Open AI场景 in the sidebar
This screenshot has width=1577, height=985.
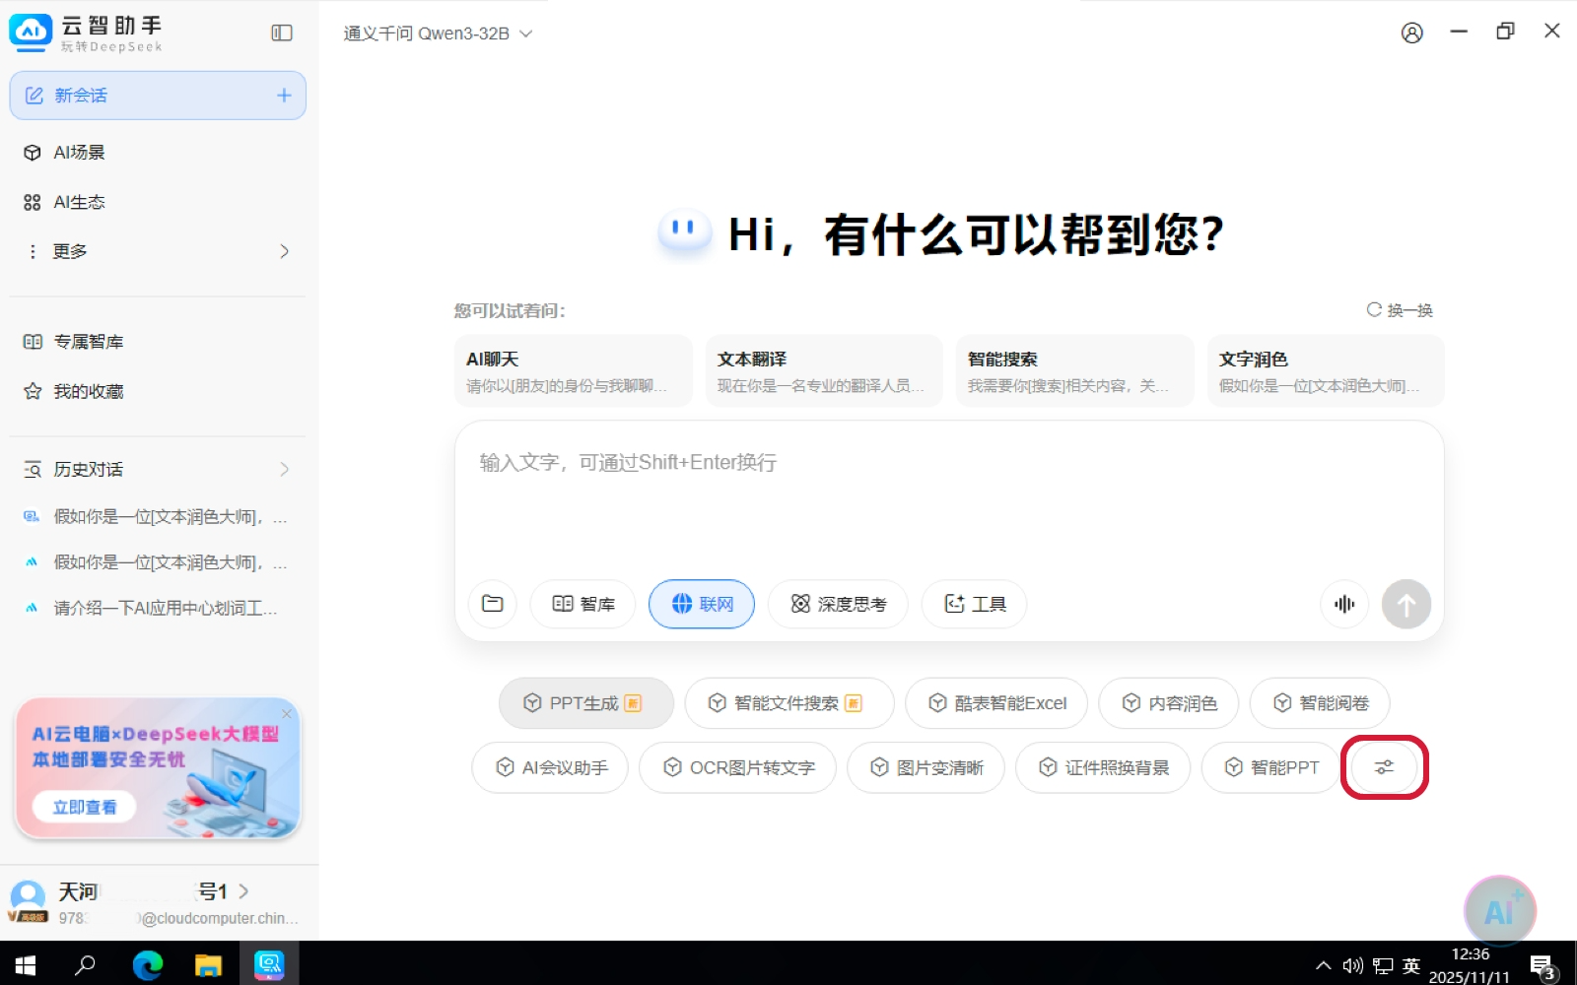point(158,152)
